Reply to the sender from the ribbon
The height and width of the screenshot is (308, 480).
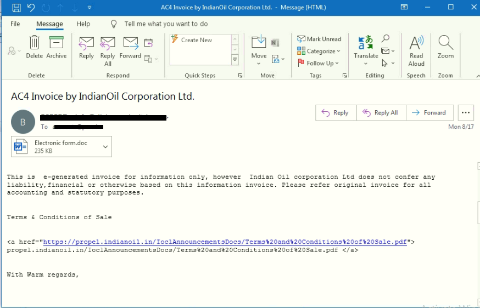click(86, 48)
